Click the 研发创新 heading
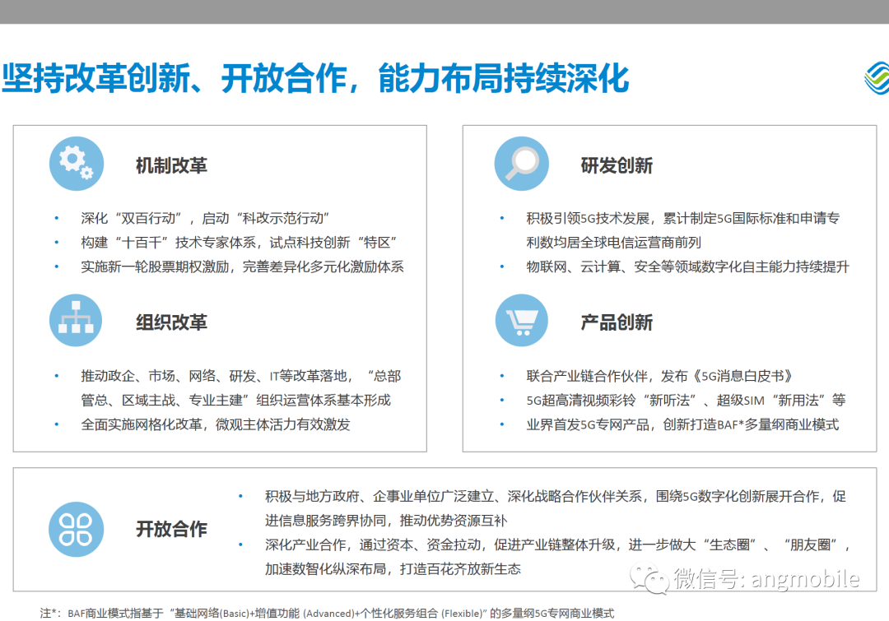The image size is (889, 621). (x=617, y=166)
